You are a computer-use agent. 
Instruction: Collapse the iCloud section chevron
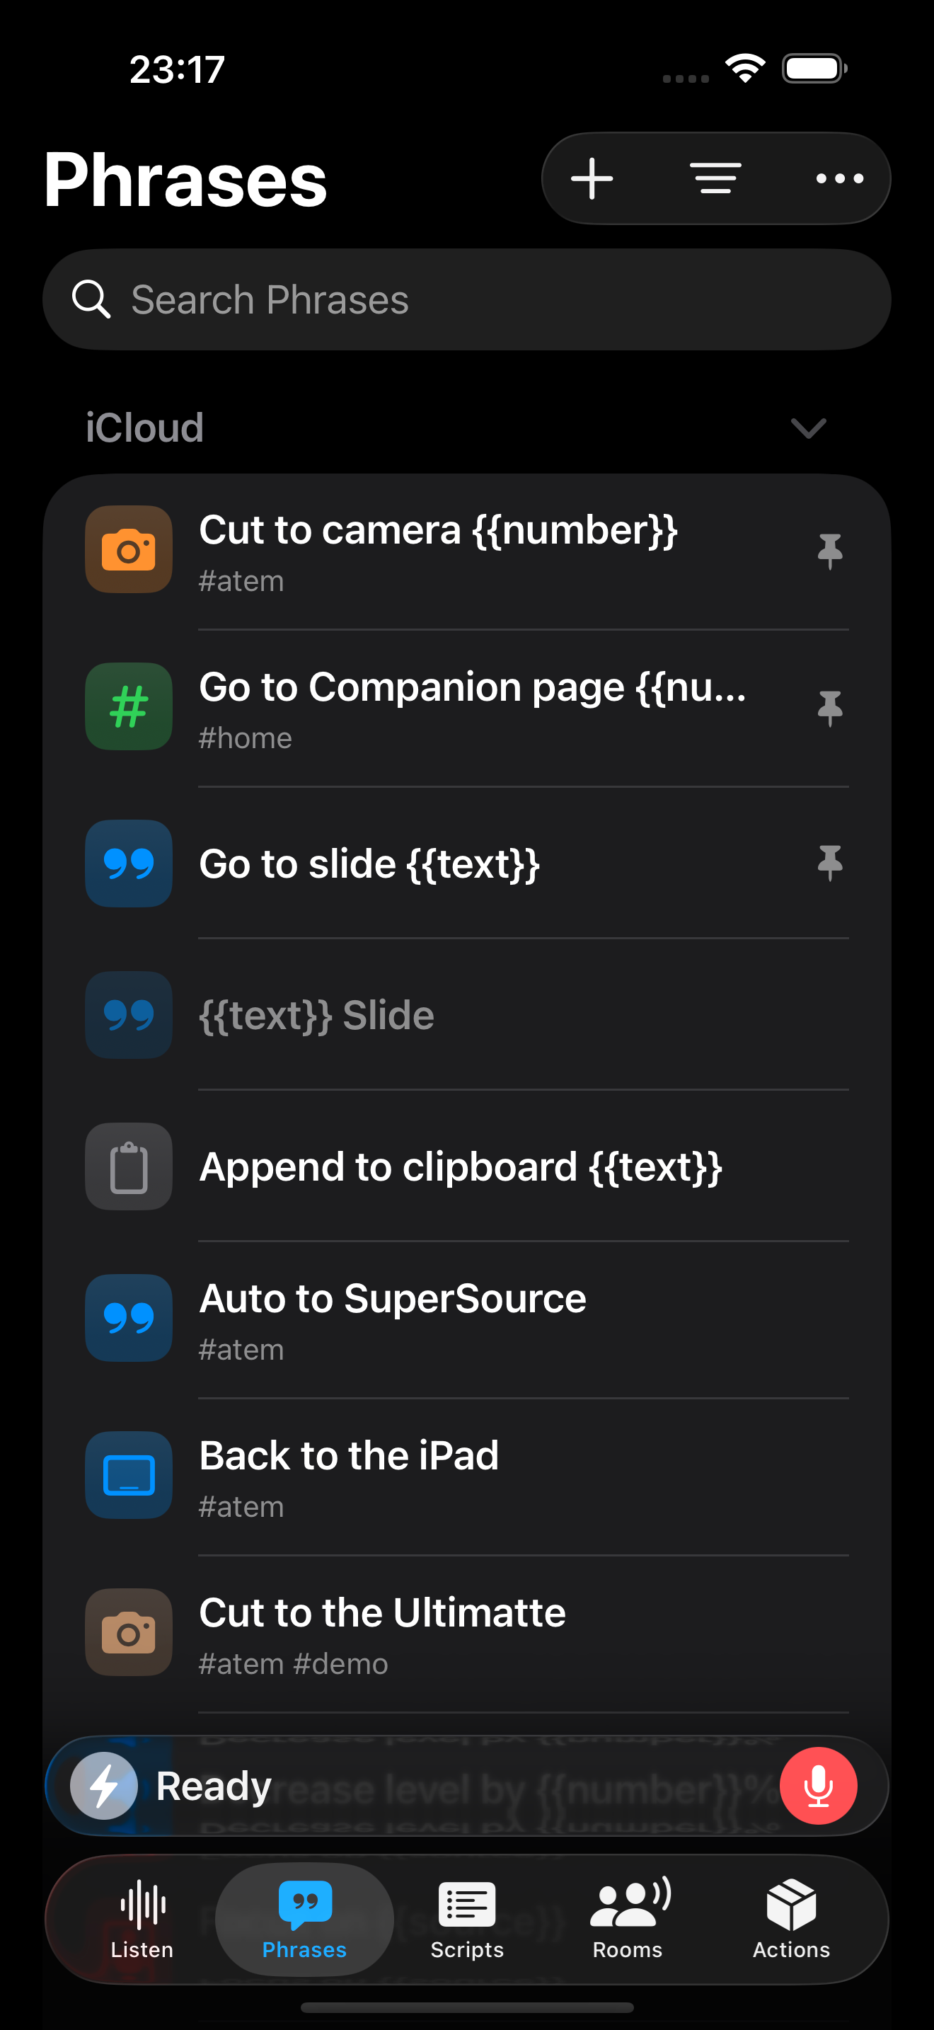808,428
